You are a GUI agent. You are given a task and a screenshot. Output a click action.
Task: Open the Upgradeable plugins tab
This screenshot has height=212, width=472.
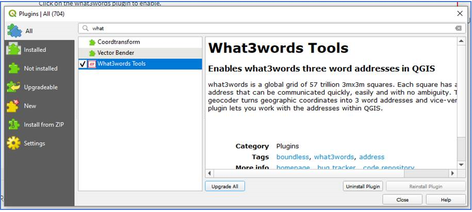39,87
